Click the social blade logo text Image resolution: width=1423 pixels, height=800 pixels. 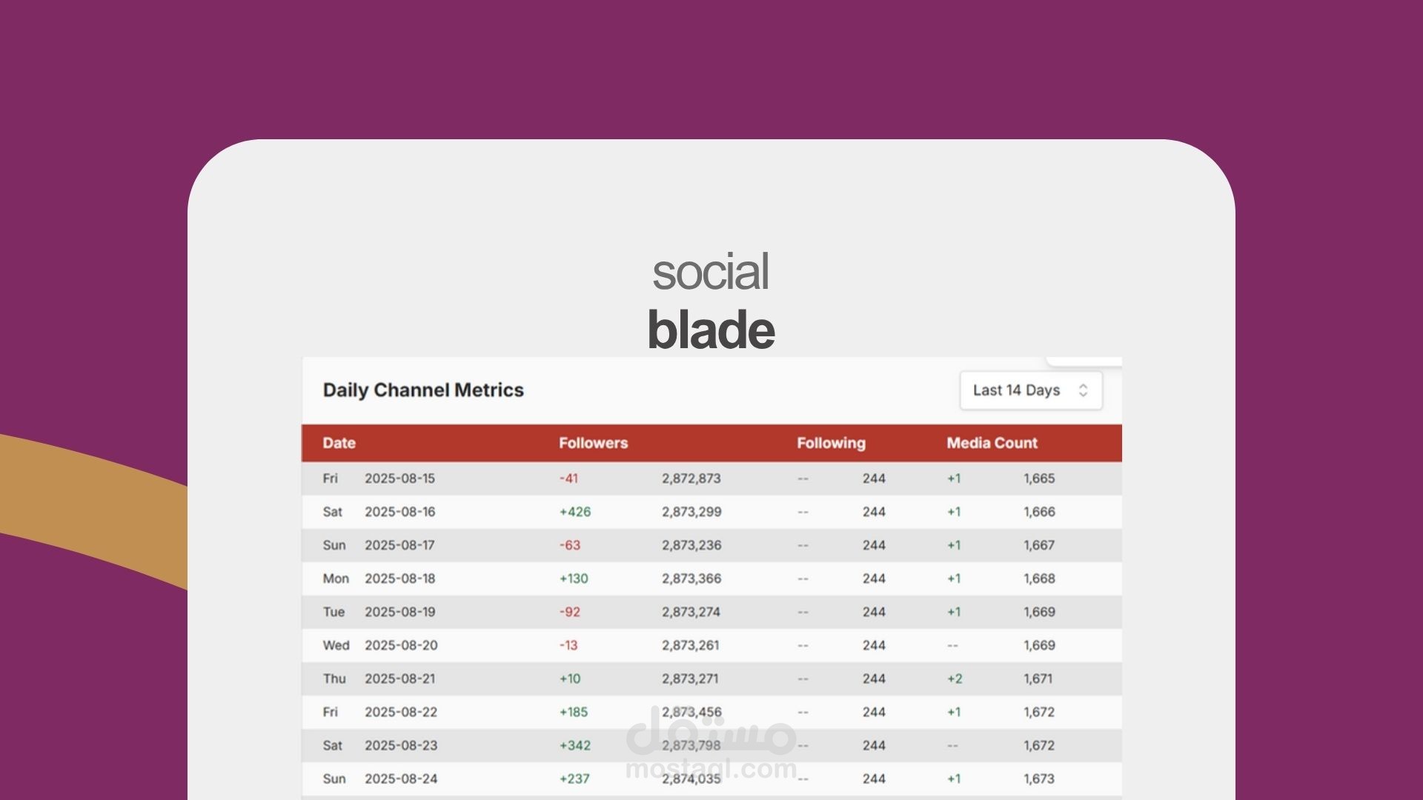click(711, 301)
